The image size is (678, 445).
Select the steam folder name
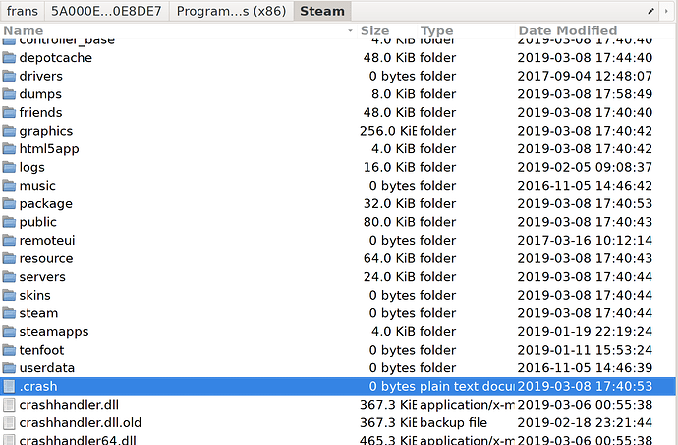[x=38, y=313]
